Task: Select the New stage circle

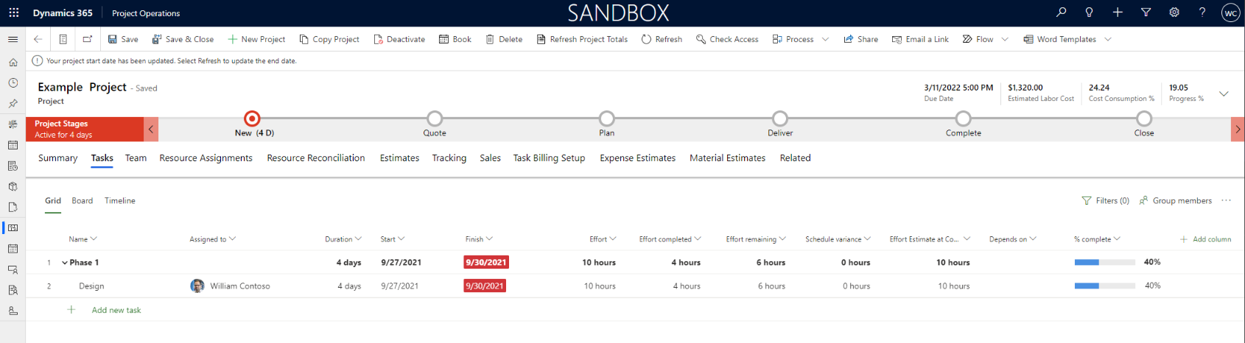Action: (x=252, y=119)
